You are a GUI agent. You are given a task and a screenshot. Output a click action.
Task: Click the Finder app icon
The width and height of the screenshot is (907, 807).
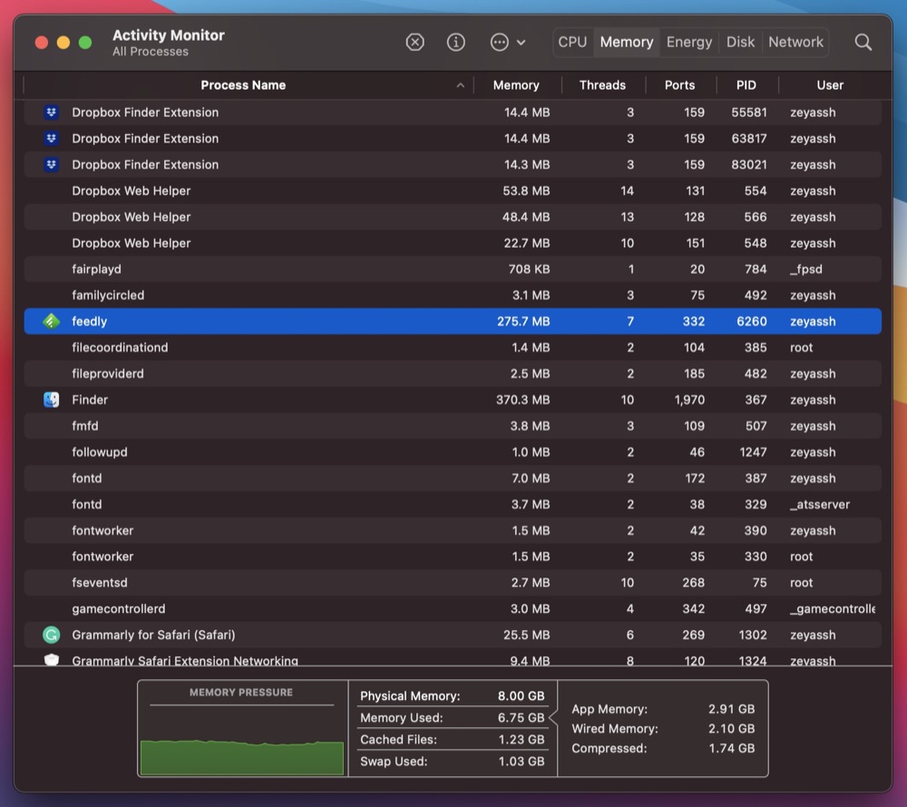[x=52, y=400]
